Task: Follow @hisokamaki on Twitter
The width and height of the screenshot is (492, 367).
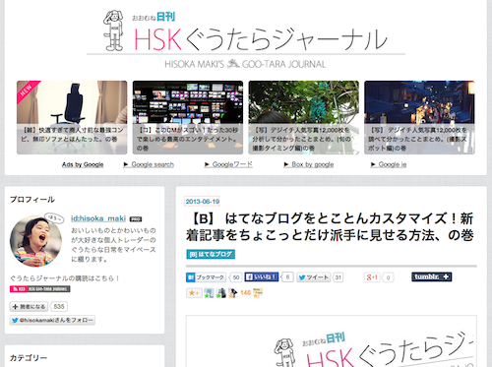Action: click(52, 320)
